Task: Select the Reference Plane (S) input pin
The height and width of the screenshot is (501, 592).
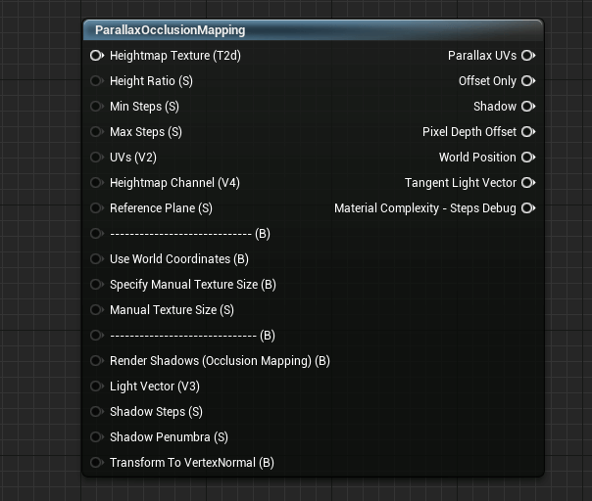Action: click(x=96, y=208)
